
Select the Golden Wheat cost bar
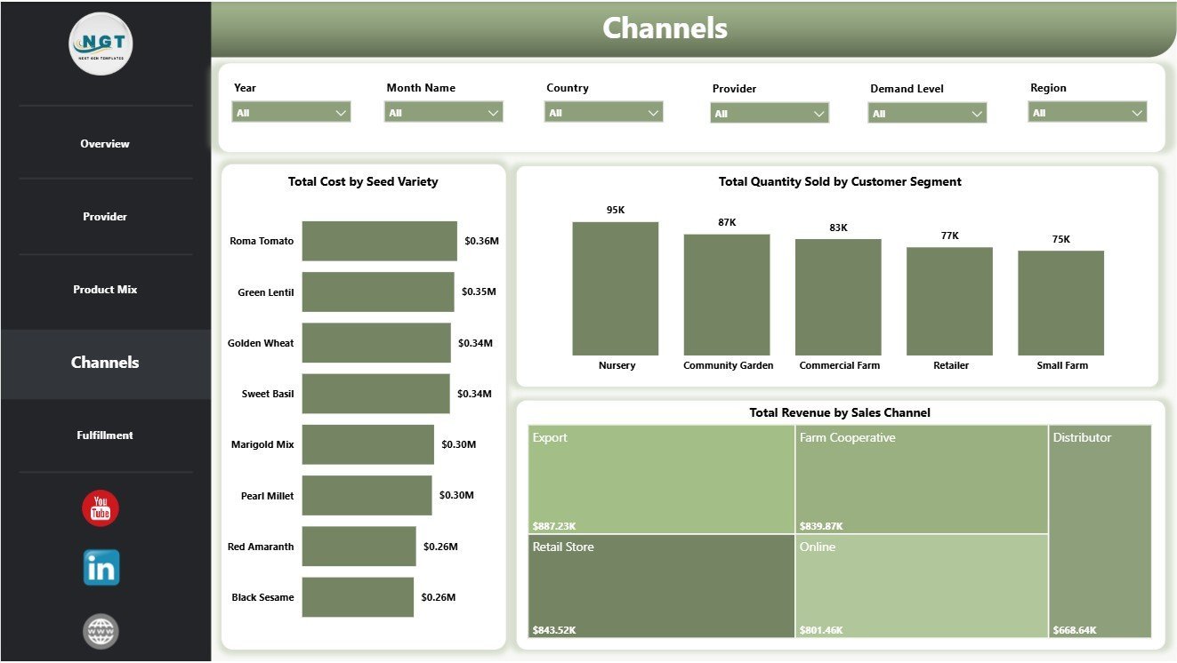pyautogui.click(x=376, y=343)
